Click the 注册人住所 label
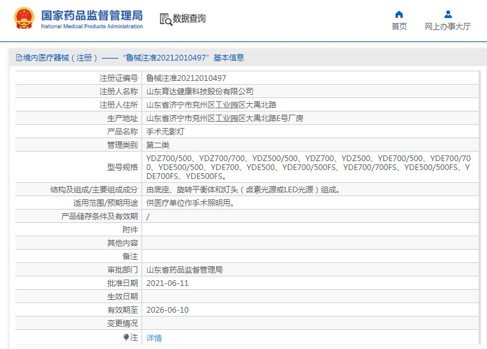The height and width of the screenshot is (349, 487). pyautogui.click(x=119, y=105)
